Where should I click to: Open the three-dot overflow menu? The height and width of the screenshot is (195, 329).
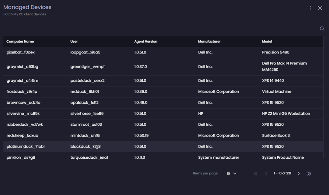(310, 8)
